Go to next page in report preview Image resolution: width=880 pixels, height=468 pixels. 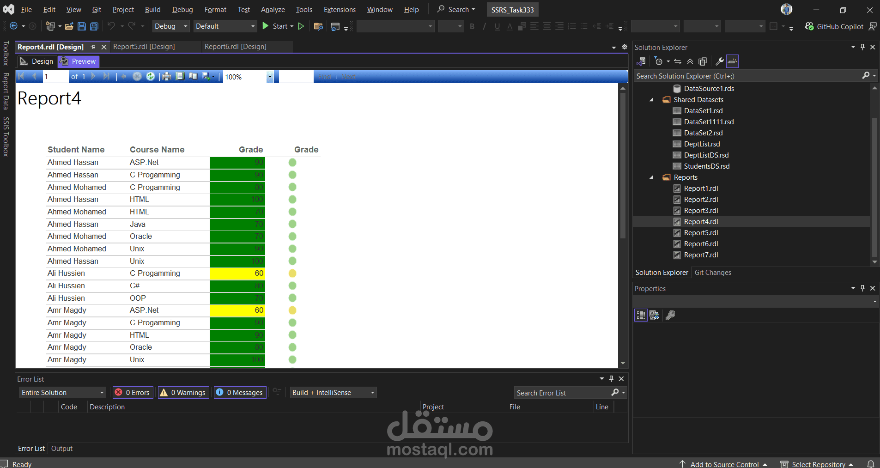94,77
